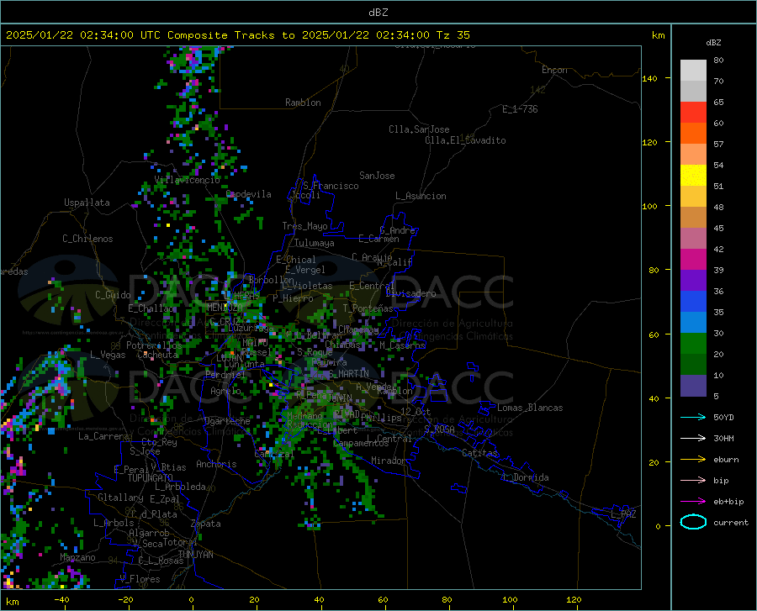
Task: Click the Manzano label on map
Action: pos(77,557)
